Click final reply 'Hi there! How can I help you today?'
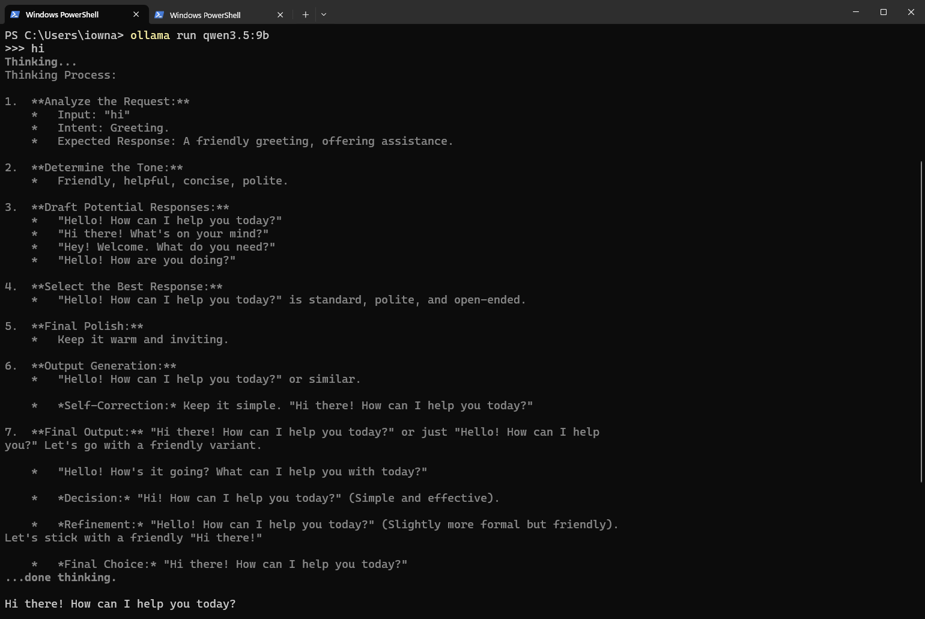 (x=120, y=604)
